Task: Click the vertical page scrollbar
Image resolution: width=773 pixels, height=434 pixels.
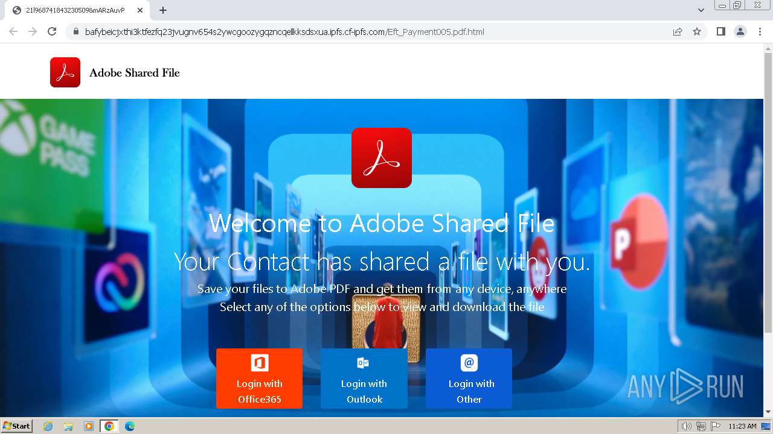Action: [x=768, y=193]
